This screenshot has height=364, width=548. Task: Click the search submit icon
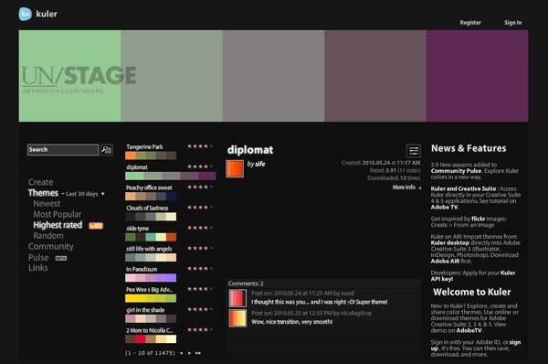pos(107,150)
